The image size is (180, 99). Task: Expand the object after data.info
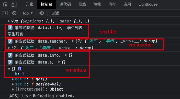pos(66,55)
